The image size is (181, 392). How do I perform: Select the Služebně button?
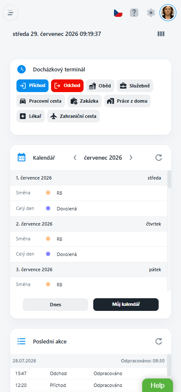[135, 86]
